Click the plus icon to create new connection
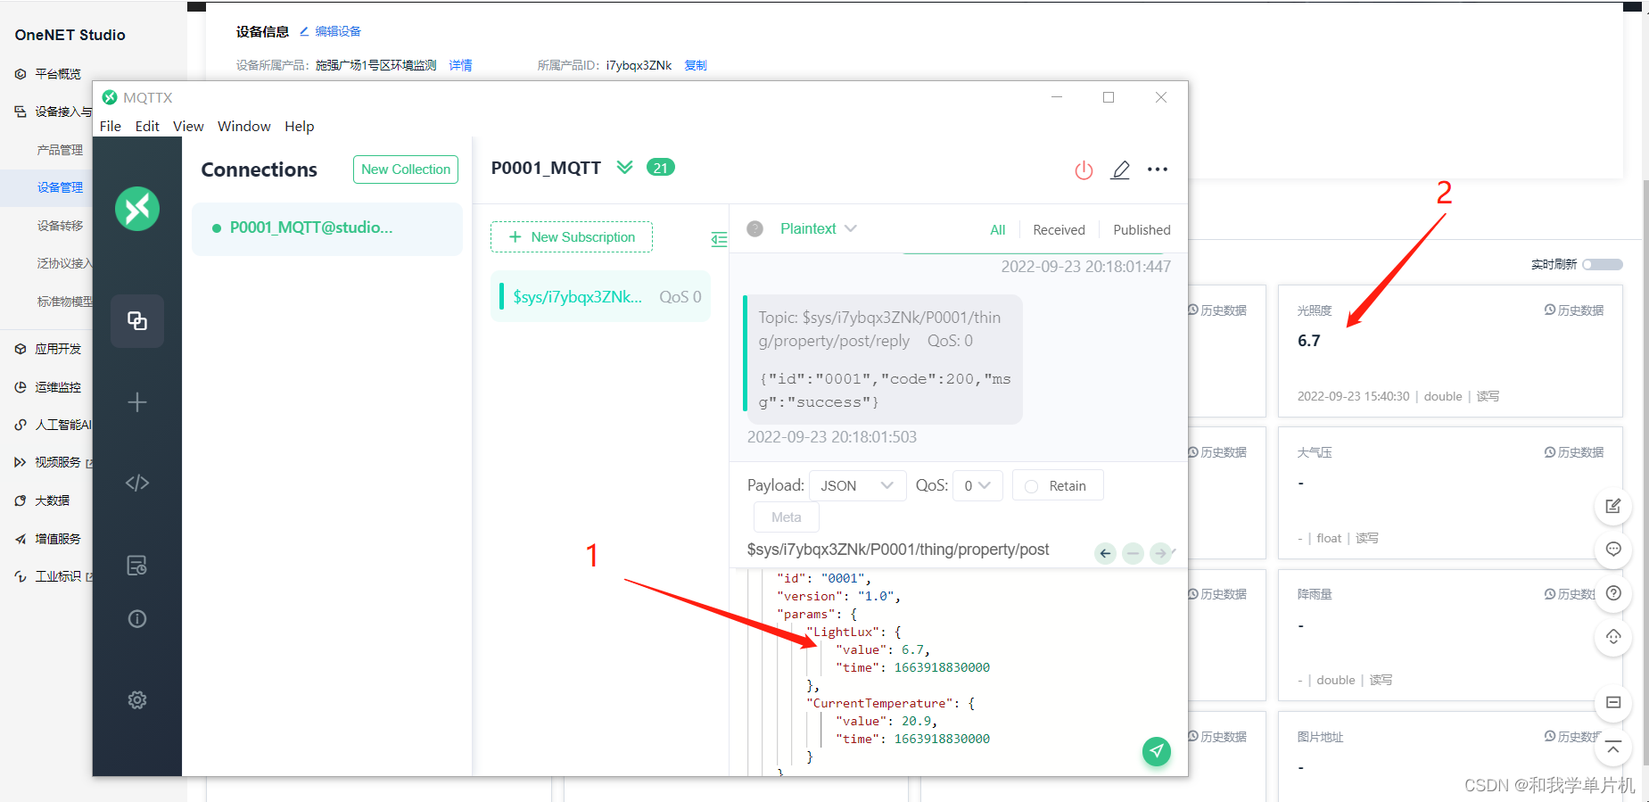Image resolution: width=1649 pixels, height=802 pixels. (x=137, y=402)
